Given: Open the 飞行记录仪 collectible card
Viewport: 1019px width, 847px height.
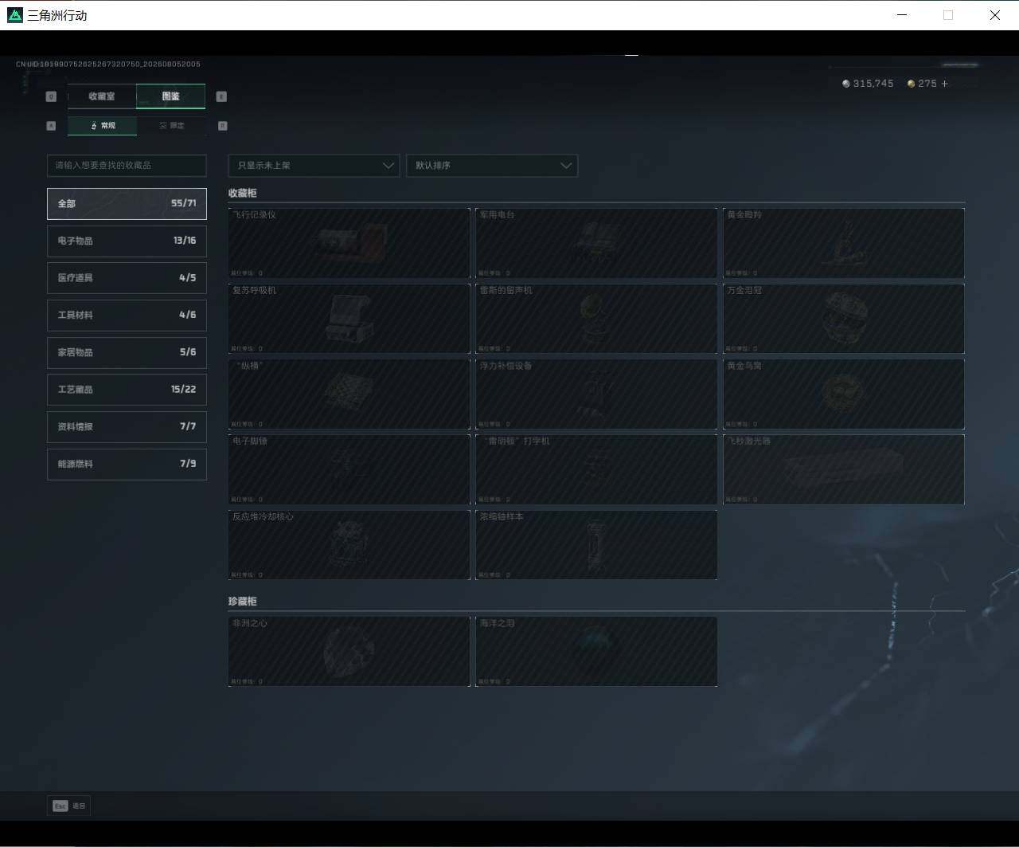Looking at the screenshot, I should 349,243.
